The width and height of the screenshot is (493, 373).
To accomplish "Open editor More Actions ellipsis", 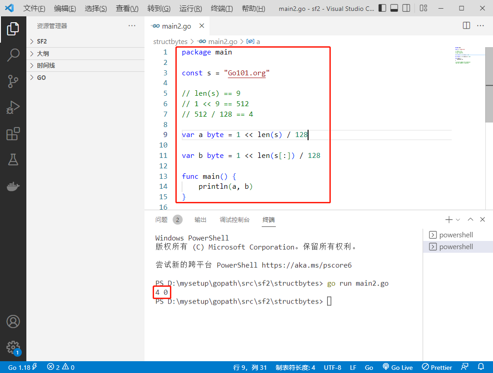I will [x=480, y=26].
